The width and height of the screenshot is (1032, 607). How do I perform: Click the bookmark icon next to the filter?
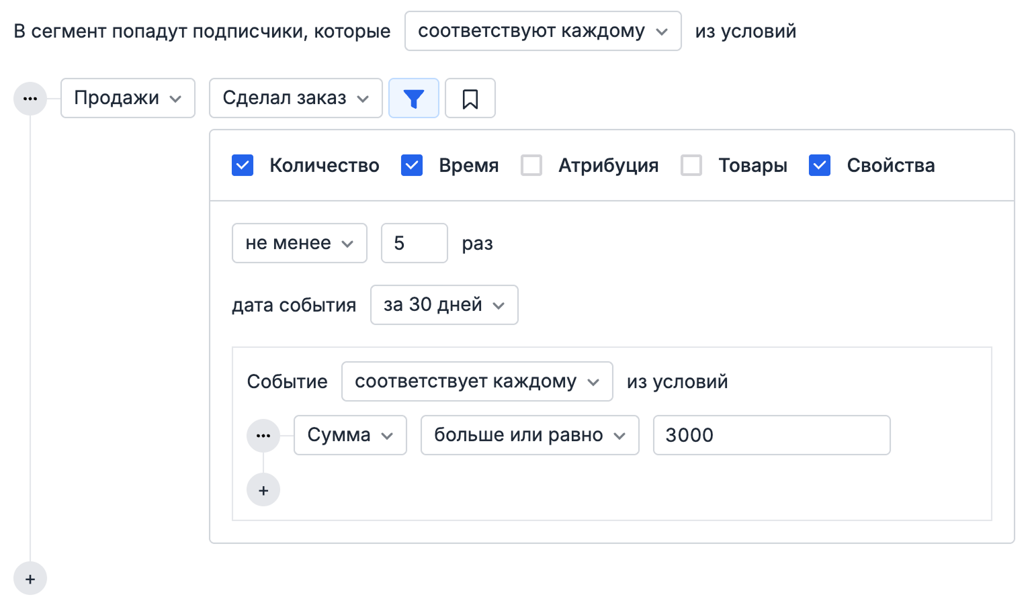pyautogui.click(x=470, y=98)
